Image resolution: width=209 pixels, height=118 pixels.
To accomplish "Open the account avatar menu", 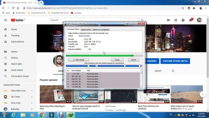I will (199, 20).
